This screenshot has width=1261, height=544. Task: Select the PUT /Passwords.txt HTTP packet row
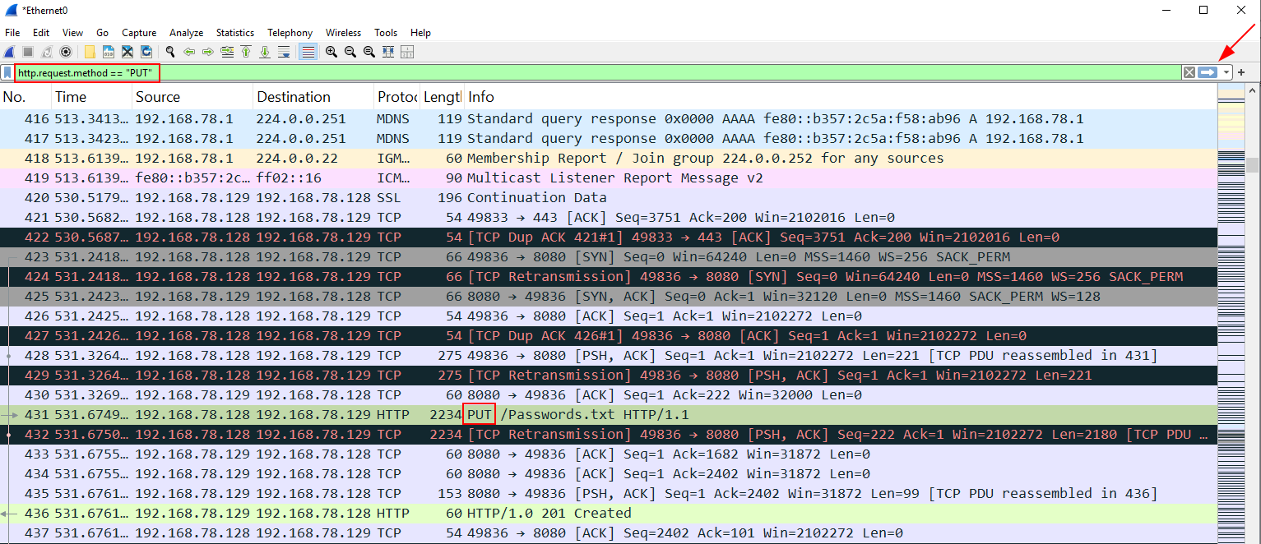pos(576,415)
